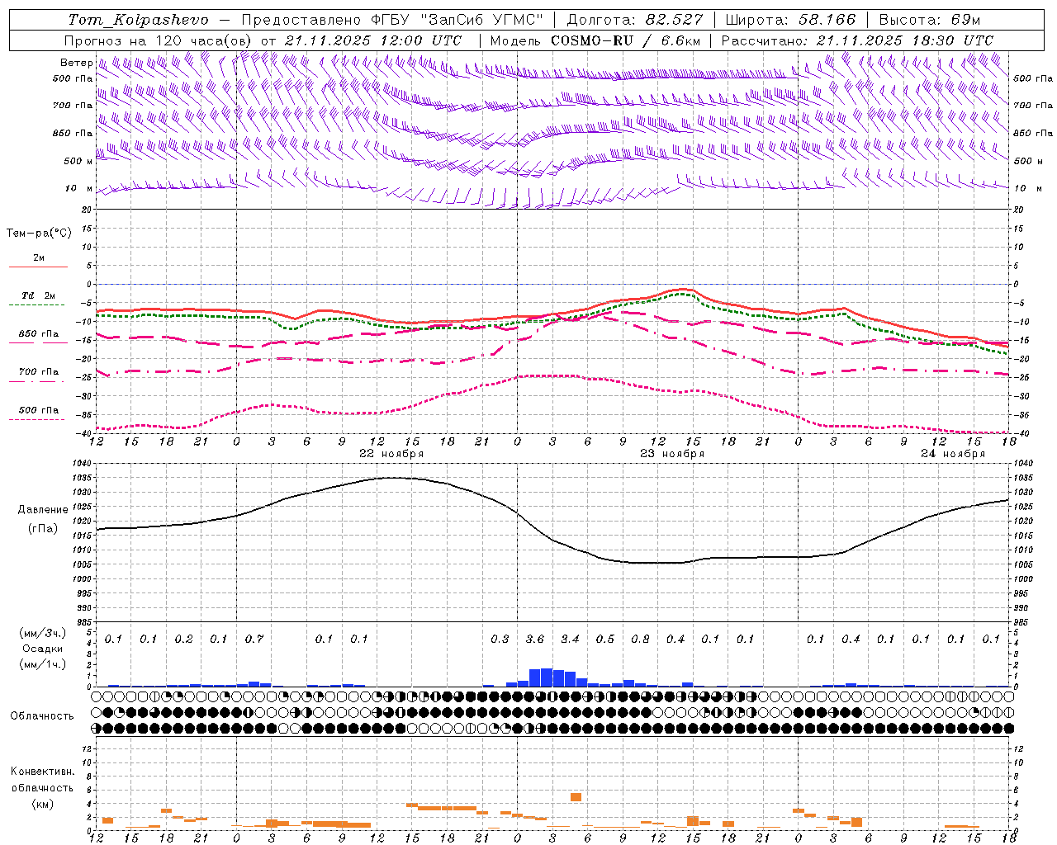
Task: Click the Облачность cloud cover label
Action: (x=42, y=716)
